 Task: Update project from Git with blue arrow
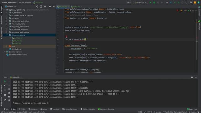(171, 3)
